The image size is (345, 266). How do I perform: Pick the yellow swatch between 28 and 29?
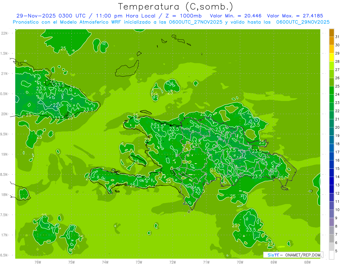pos(331,57)
